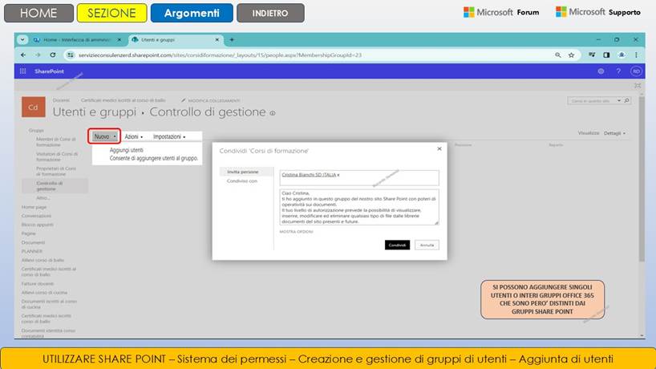This screenshot has width=656, height=369.
Task: Click the info icon next to Controllo di gestione
Action: point(273,113)
